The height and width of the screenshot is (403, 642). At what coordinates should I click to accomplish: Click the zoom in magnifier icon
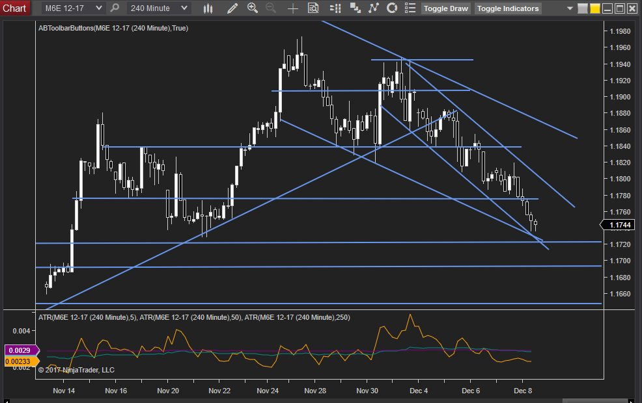252,8
